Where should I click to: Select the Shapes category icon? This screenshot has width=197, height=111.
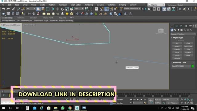pyautogui.click(x=175, y=30)
